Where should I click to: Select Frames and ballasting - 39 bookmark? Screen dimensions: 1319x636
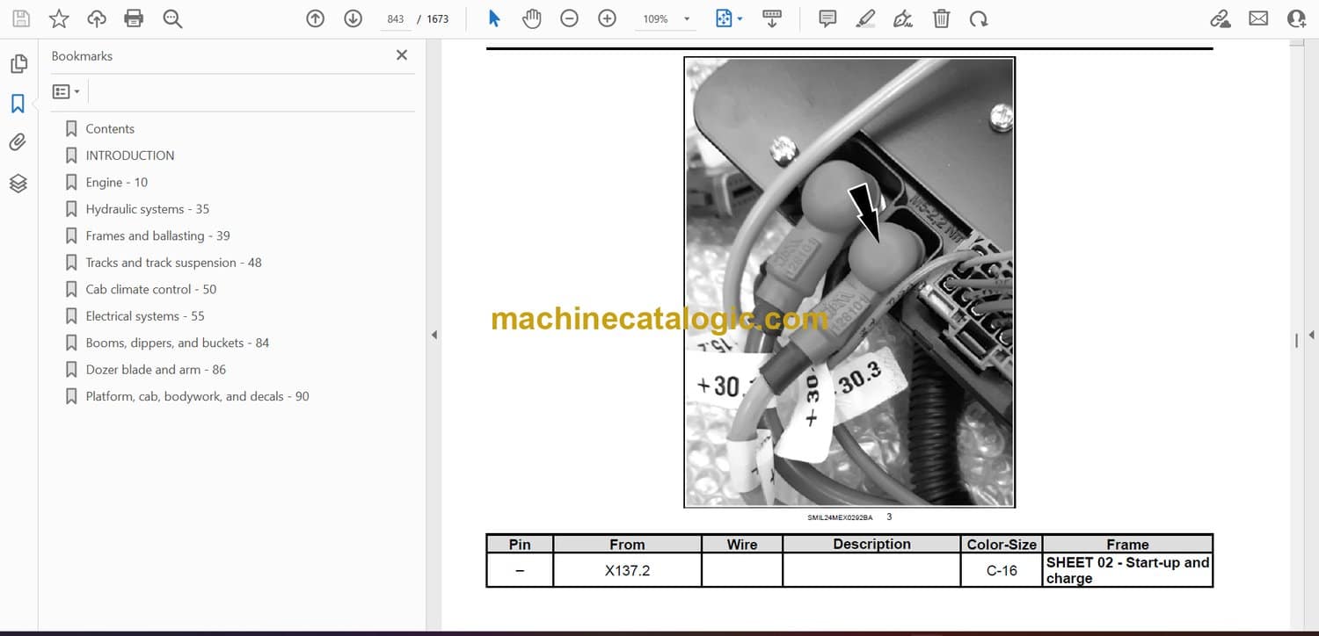158,236
